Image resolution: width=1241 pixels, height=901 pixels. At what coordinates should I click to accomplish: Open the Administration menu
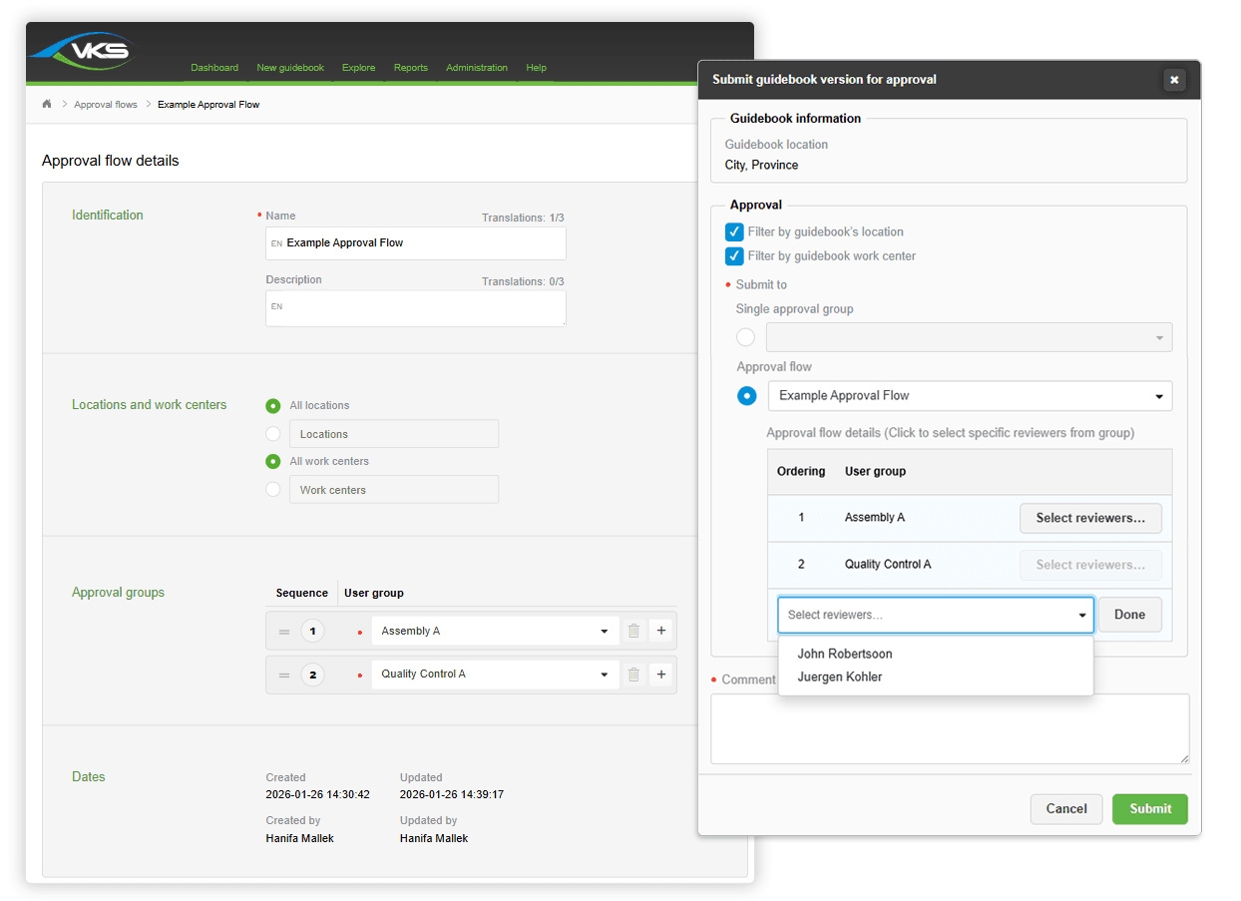coord(476,68)
